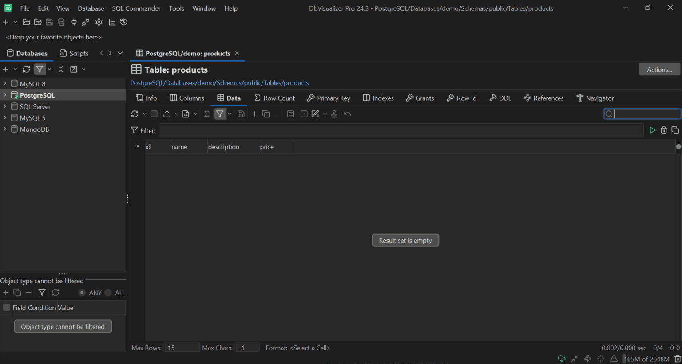Open the SQL Commander menu
Screen dimensions: 682x364
pos(136,8)
